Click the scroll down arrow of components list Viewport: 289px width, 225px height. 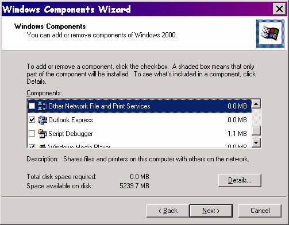(256, 143)
